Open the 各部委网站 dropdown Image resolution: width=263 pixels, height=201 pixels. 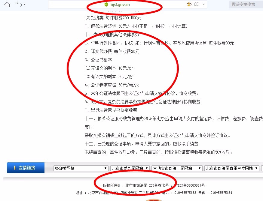pos(81,168)
